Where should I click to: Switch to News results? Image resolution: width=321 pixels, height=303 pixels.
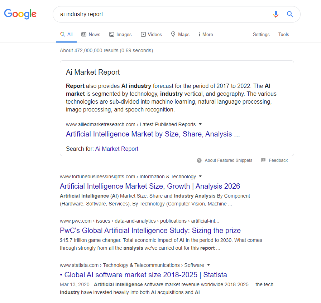91,35
